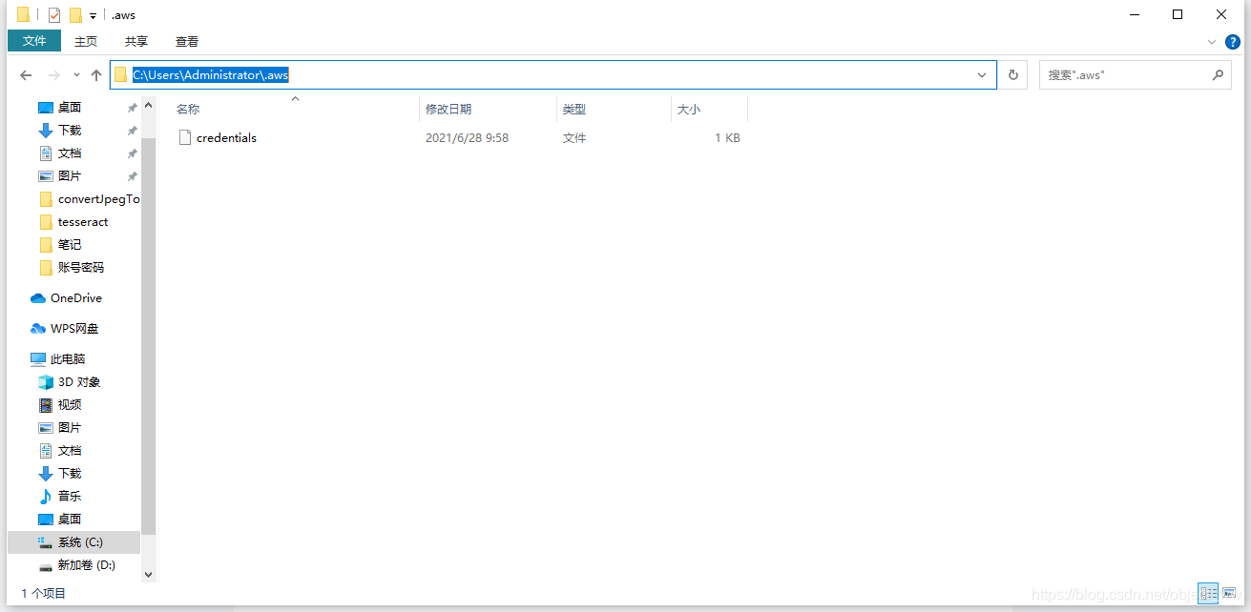Refresh the current folder view
This screenshot has width=1251, height=612.
1013,75
